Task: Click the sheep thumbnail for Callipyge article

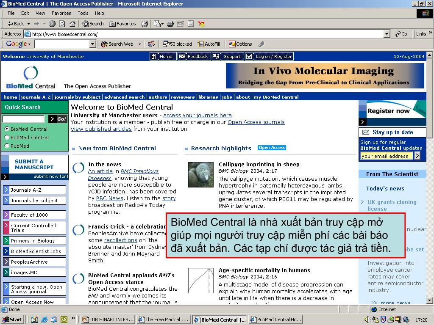Action: click(x=200, y=175)
